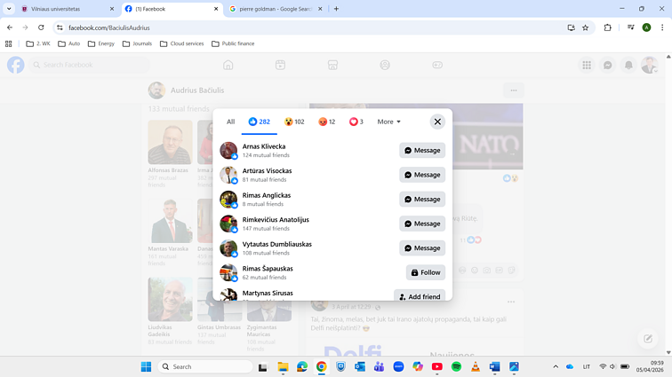Screen dimensions: 672x377
Task: Open File Explorer from taskbar
Action: [x=283, y=366]
